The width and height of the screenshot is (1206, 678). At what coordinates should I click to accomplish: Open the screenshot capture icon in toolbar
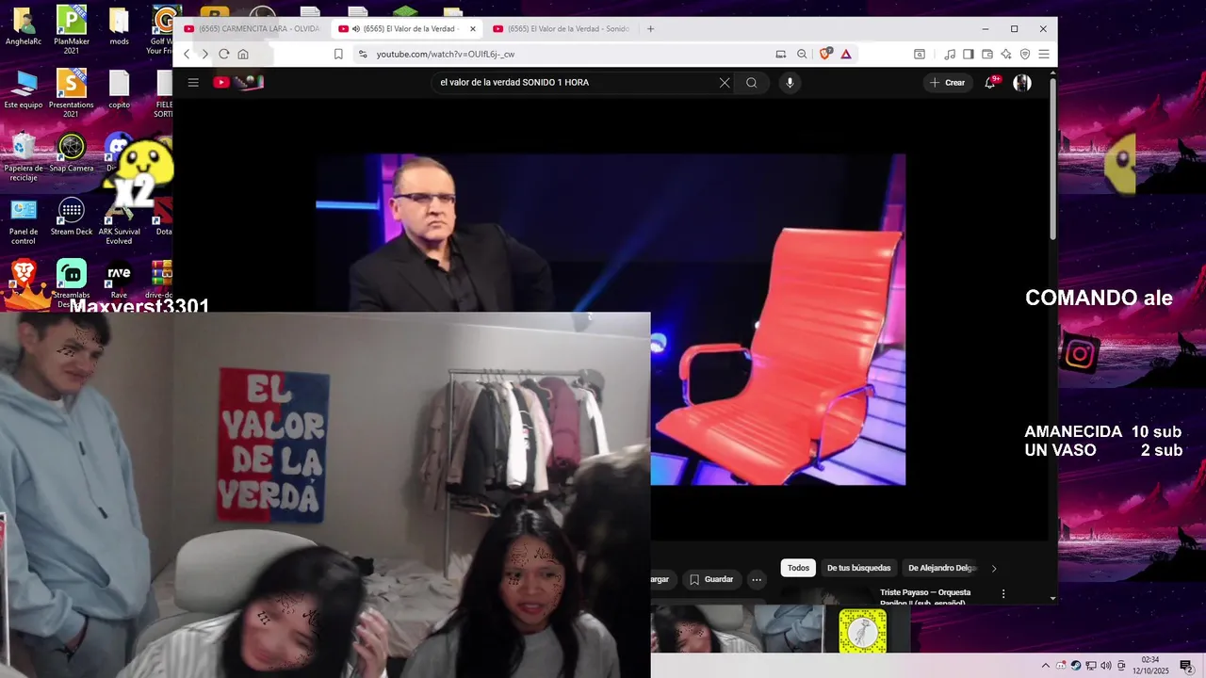coord(920,54)
